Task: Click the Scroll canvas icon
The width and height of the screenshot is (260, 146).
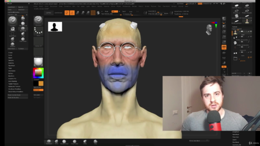Action: [x=224, y=26]
